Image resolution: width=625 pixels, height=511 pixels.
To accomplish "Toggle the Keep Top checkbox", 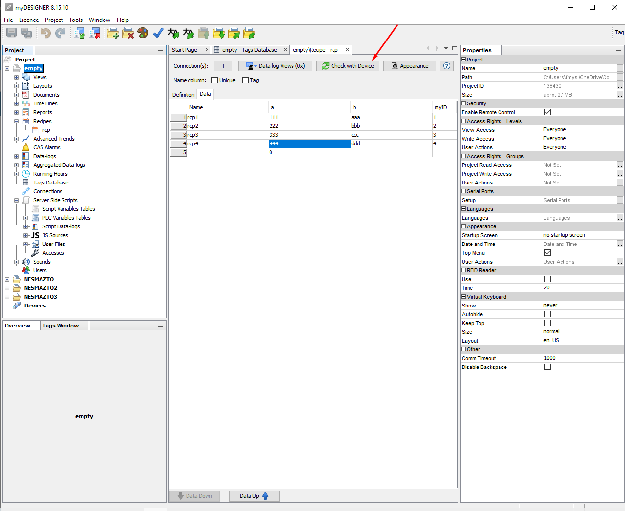I will point(547,323).
